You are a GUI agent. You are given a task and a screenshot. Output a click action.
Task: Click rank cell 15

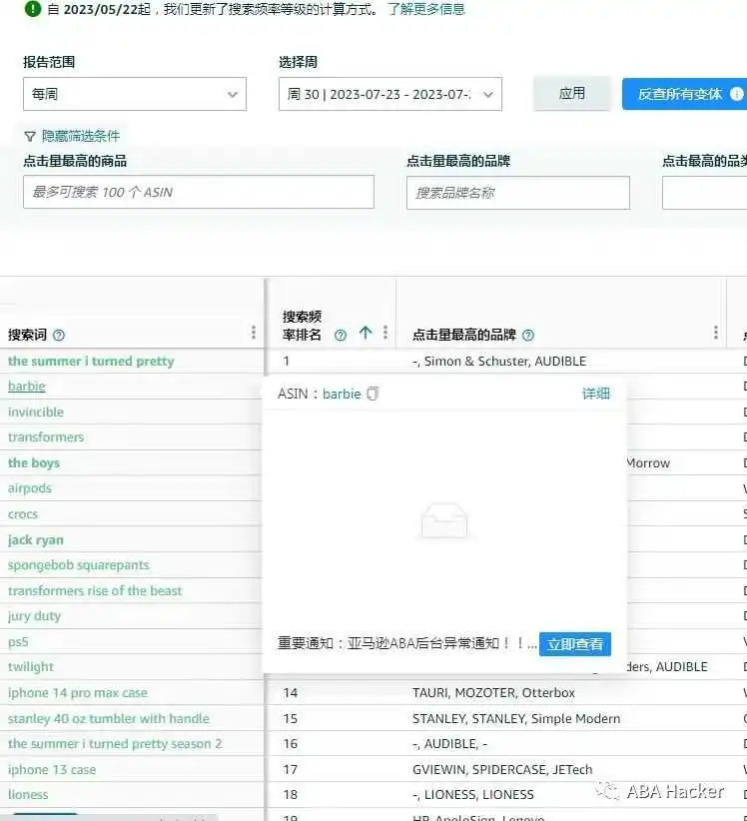[x=291, y=719]
